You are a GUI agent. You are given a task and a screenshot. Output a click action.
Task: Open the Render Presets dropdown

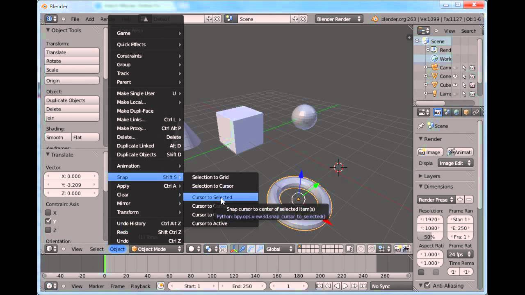(436, 200)
